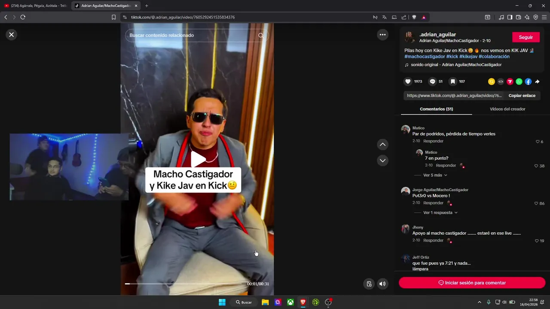Open the .adrian_aguilar username link

(437, 34)
